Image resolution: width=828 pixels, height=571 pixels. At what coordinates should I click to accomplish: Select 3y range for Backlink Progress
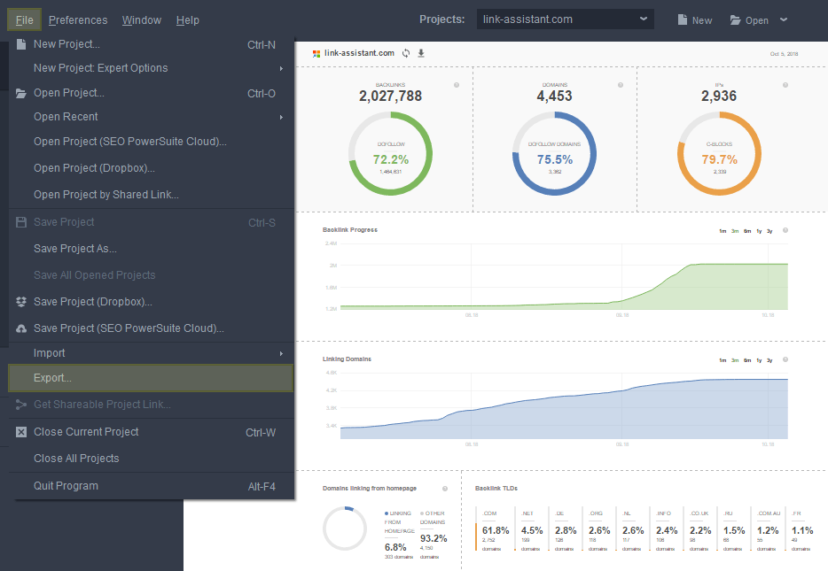tap(769, 231)
